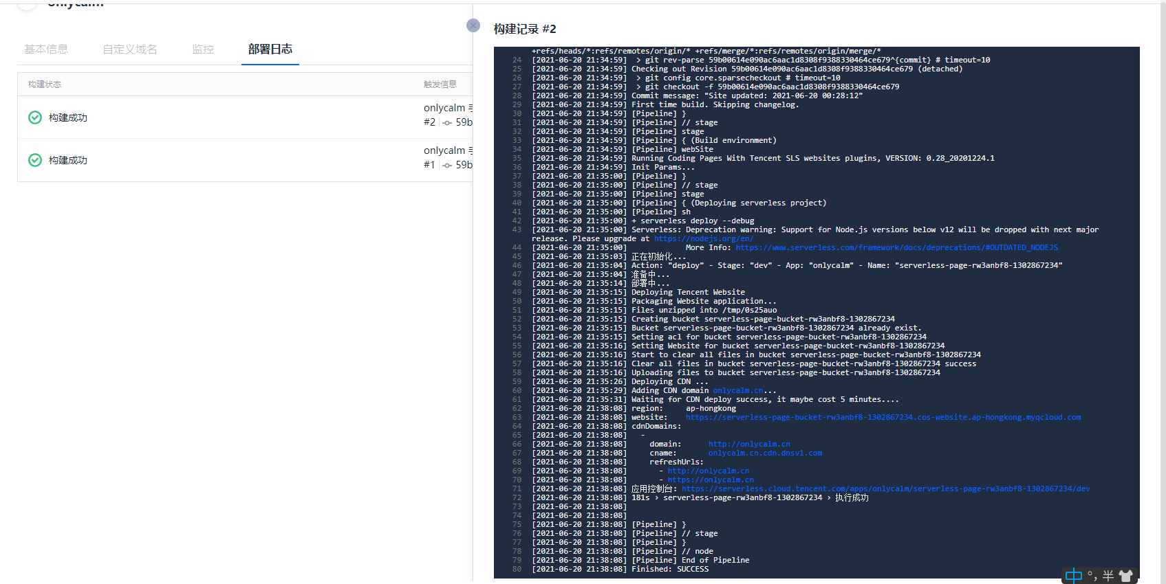Open onlycalm.cn link on CDN domain line
Viewport: 1166px width, 584px height.
click(x=737, y=390)
